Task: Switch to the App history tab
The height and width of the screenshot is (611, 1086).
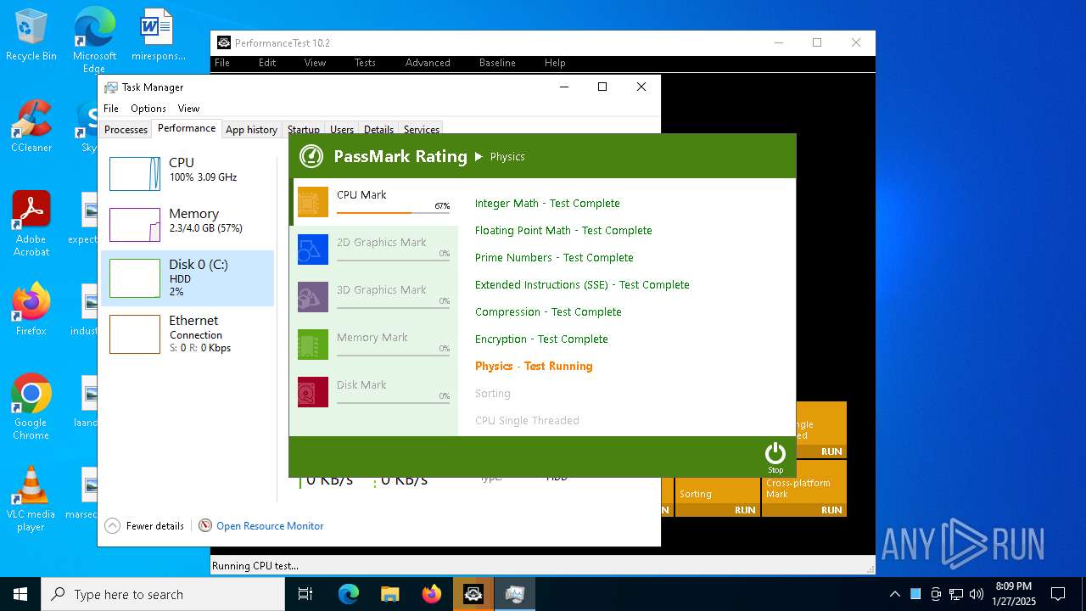Action: tap(251, 130)
